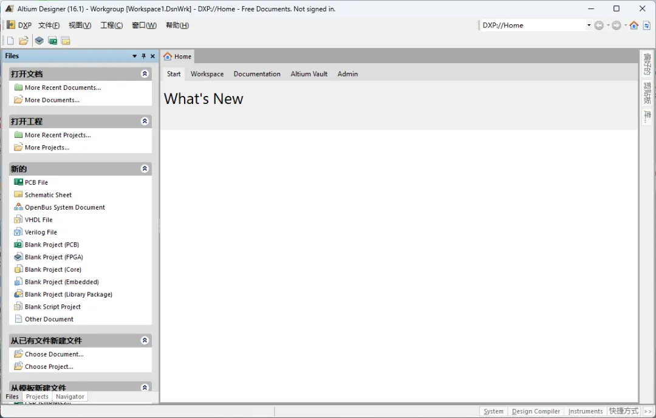Click the Instruments status bar button

586,411
